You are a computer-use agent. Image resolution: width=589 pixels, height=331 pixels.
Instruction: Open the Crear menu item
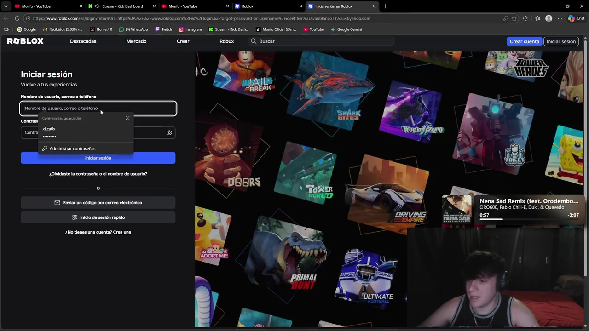[183, 41]
